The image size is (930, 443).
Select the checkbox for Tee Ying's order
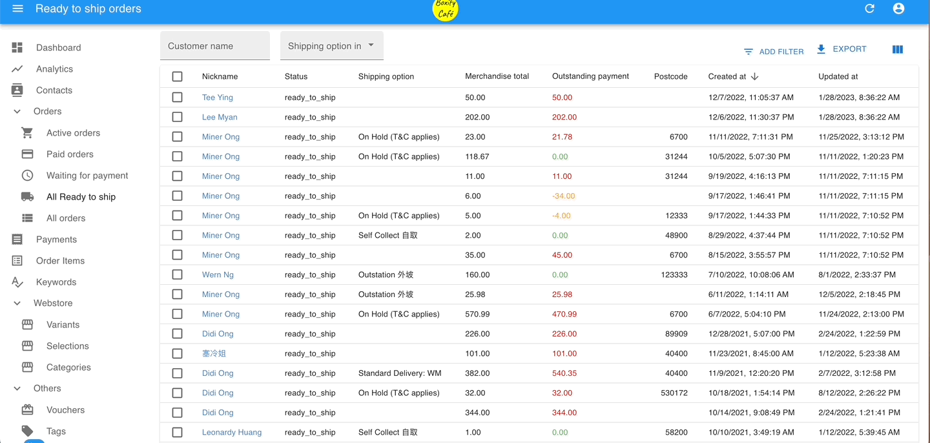point(178,98)
